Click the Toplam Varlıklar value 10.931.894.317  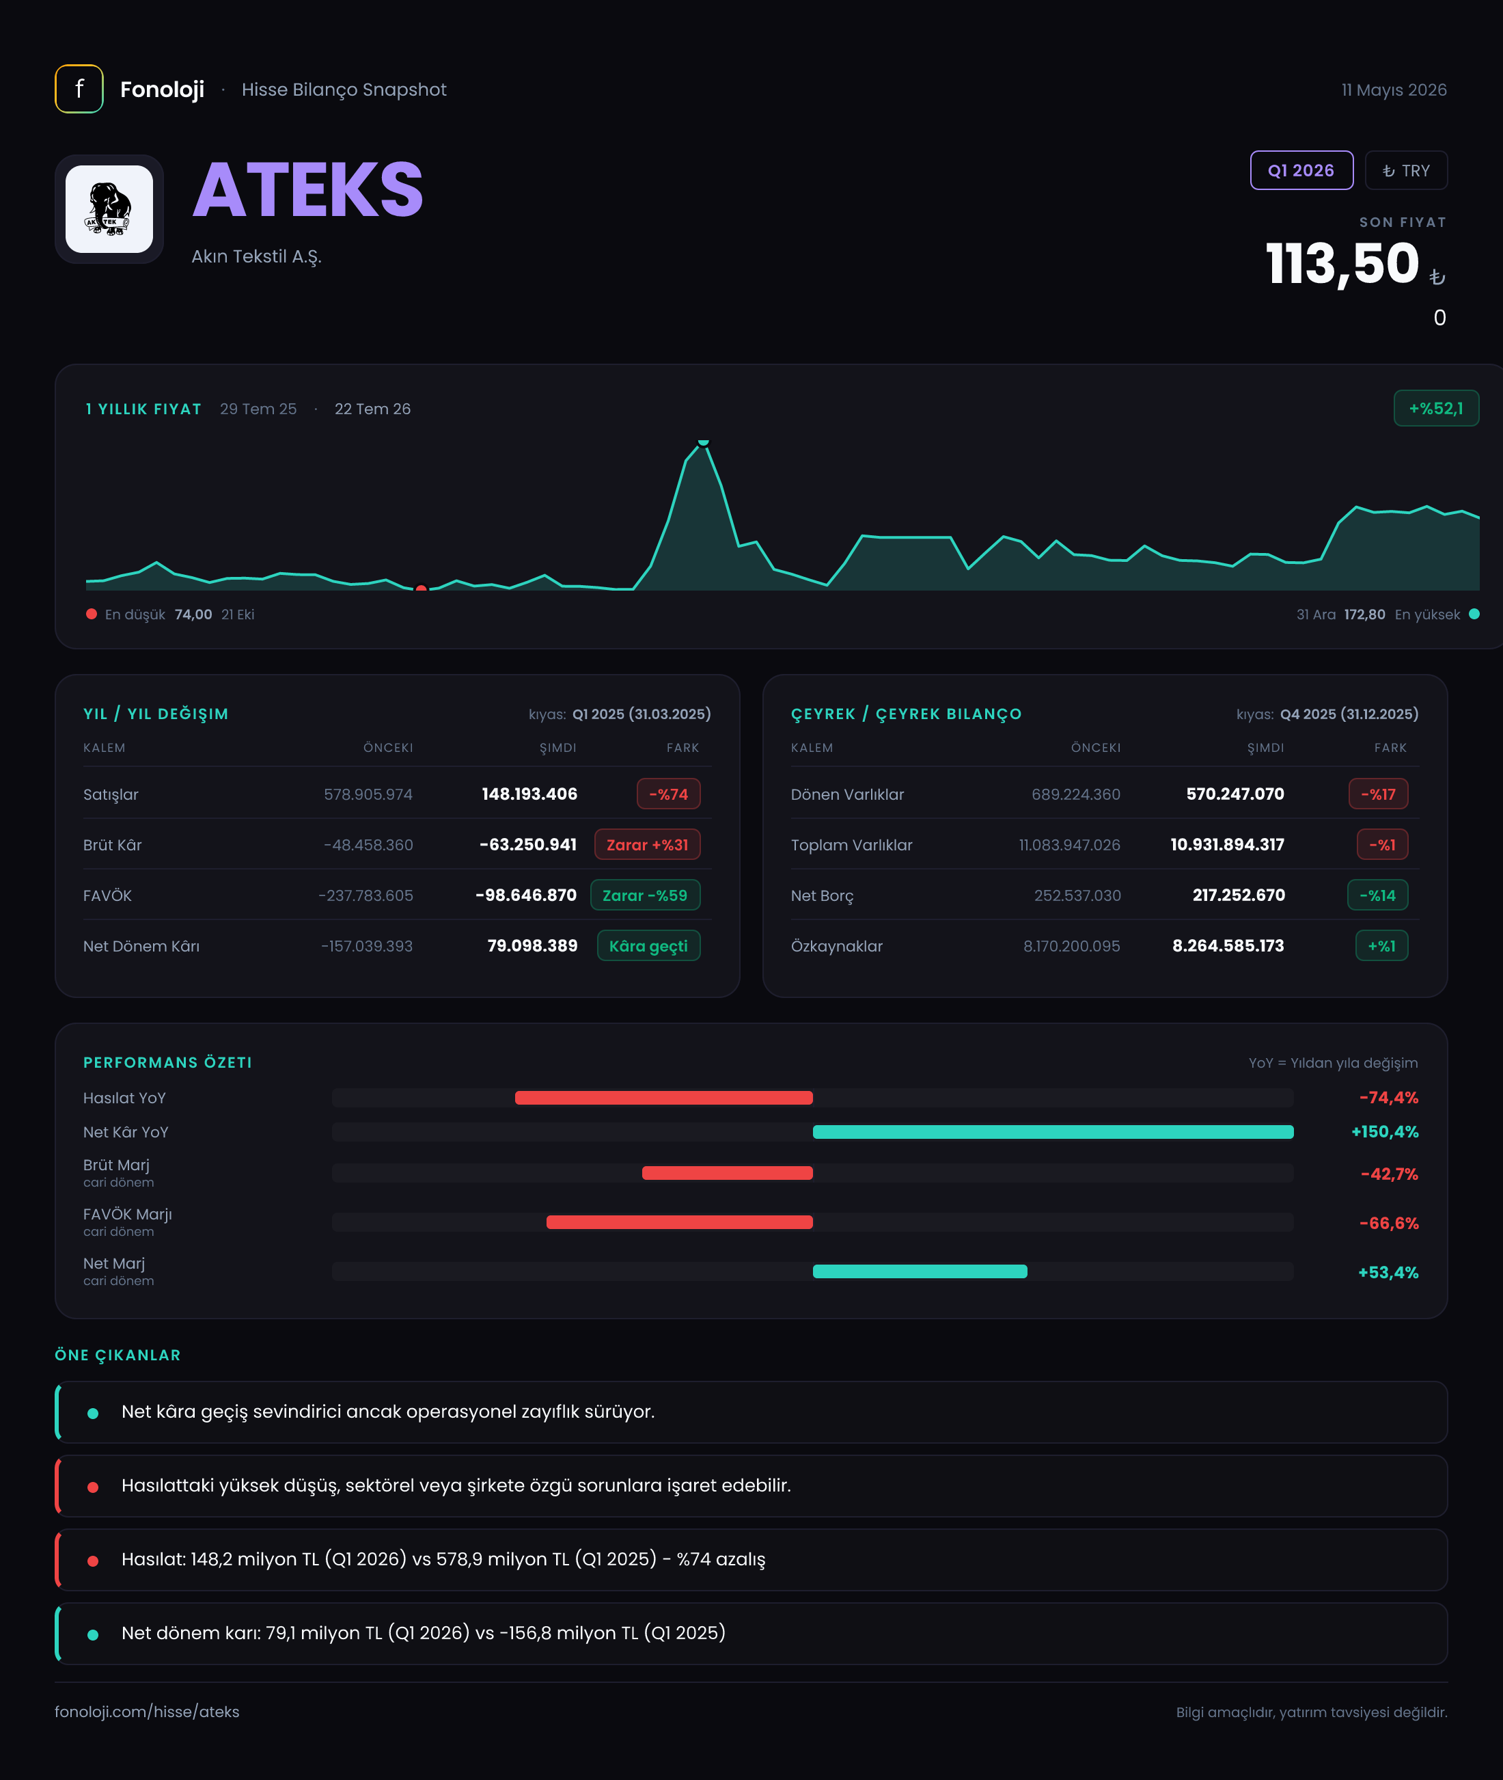point(1227,845)
